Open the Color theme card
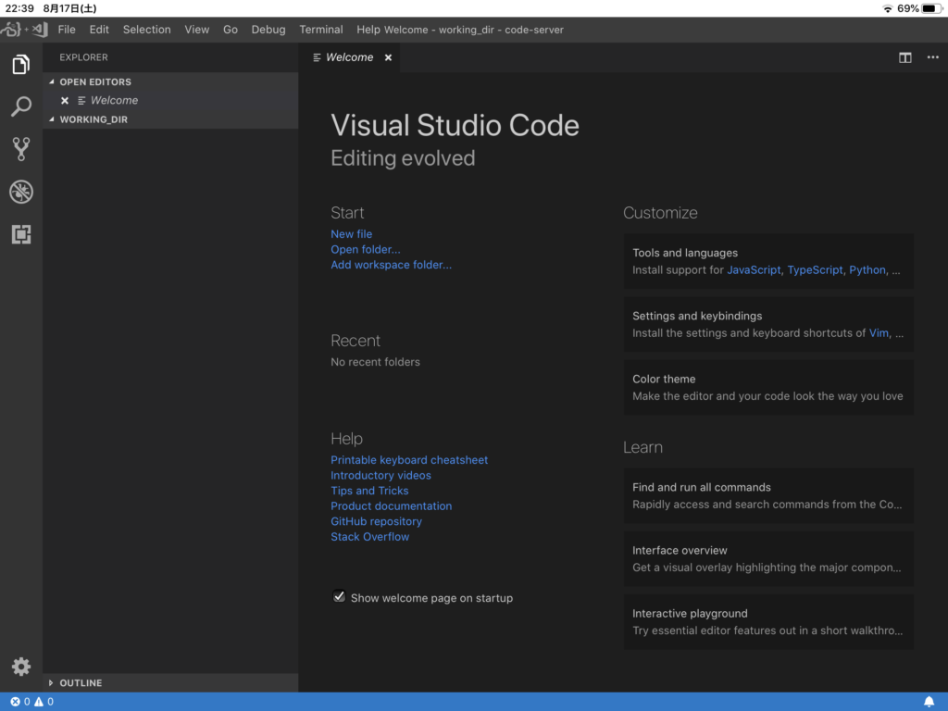Image resolution: width=948 pixels, height=711 pixels. (768, 388)
